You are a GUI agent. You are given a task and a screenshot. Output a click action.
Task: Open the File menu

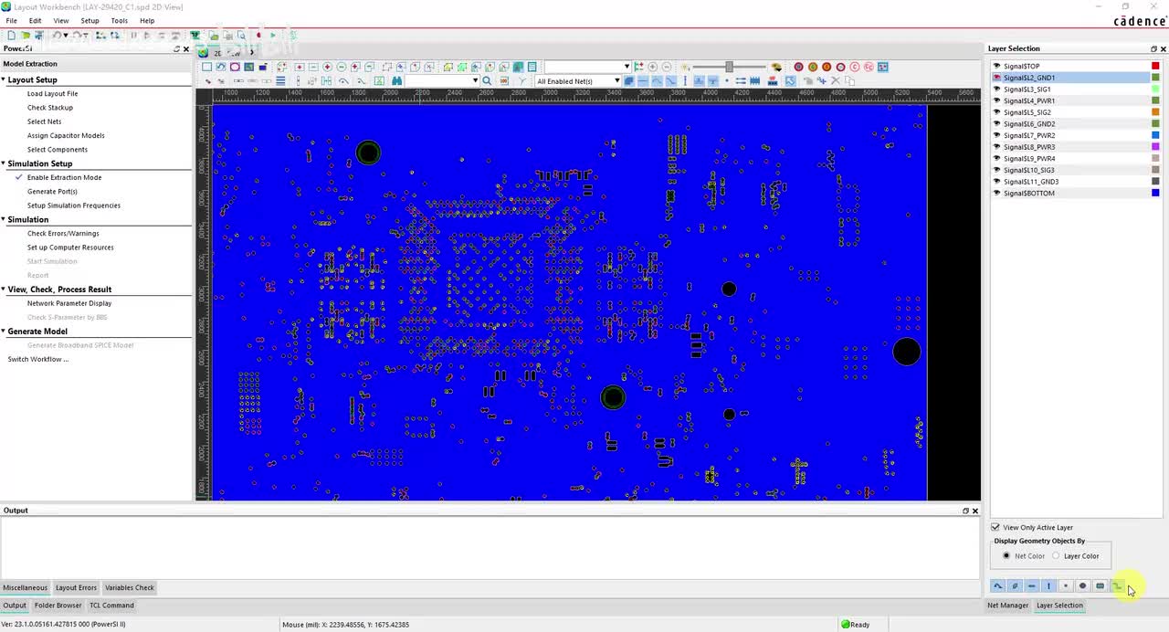tap(11, 20)
